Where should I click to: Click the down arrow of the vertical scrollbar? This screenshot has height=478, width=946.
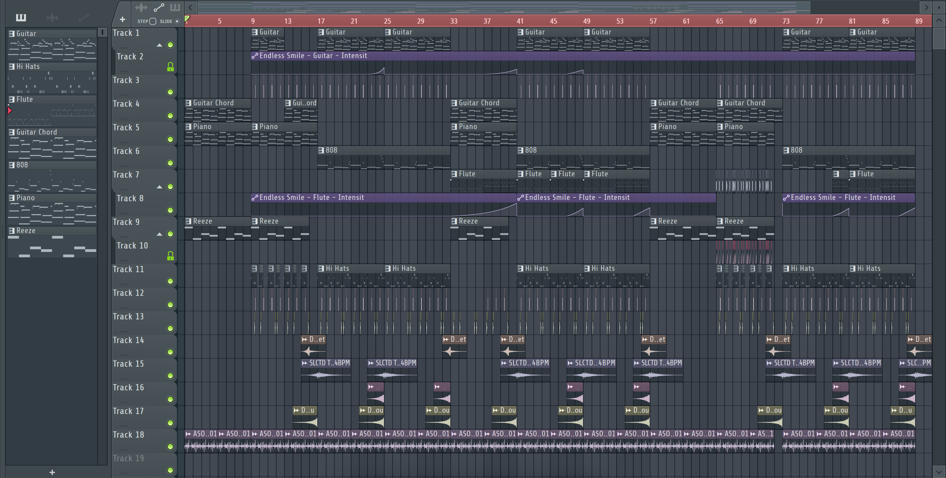939,471
